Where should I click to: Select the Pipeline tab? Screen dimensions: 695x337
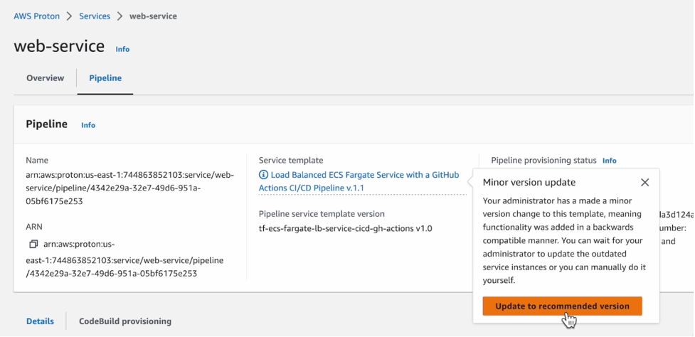pyautogui.click(x=105, y=78)
